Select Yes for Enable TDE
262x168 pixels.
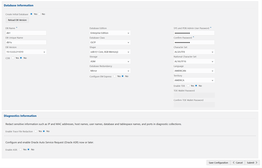(188, 86)
